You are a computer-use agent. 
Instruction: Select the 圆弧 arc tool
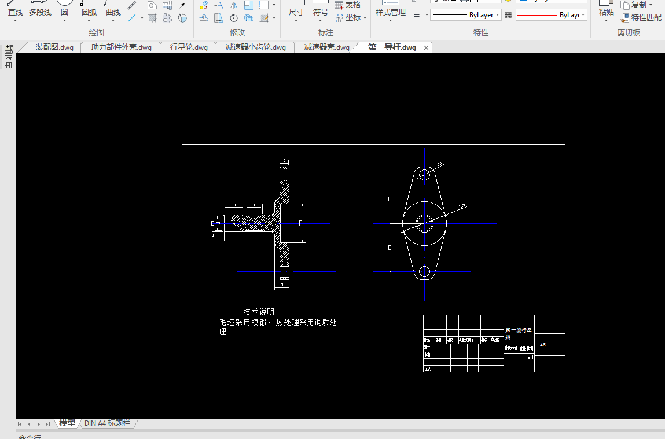[89, 9]
